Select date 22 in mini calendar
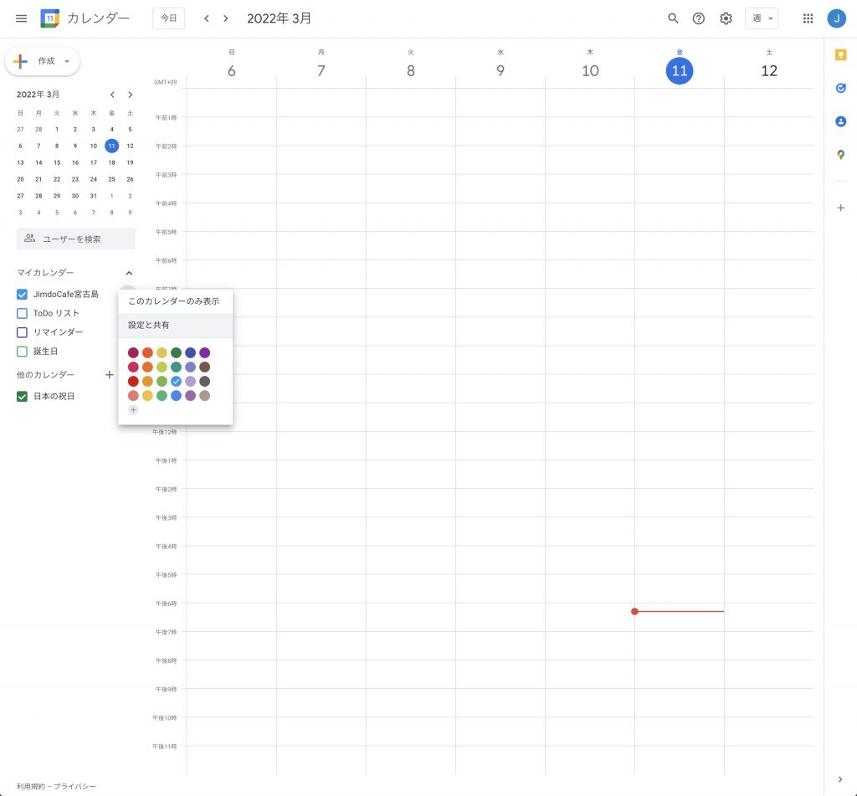The width and height of the screenshot is (857, 796). point(57,179)
